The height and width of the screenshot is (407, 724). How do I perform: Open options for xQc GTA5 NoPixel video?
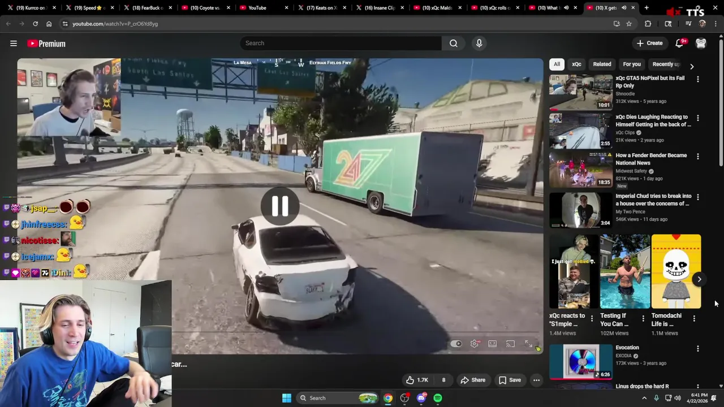pos(697,79)
